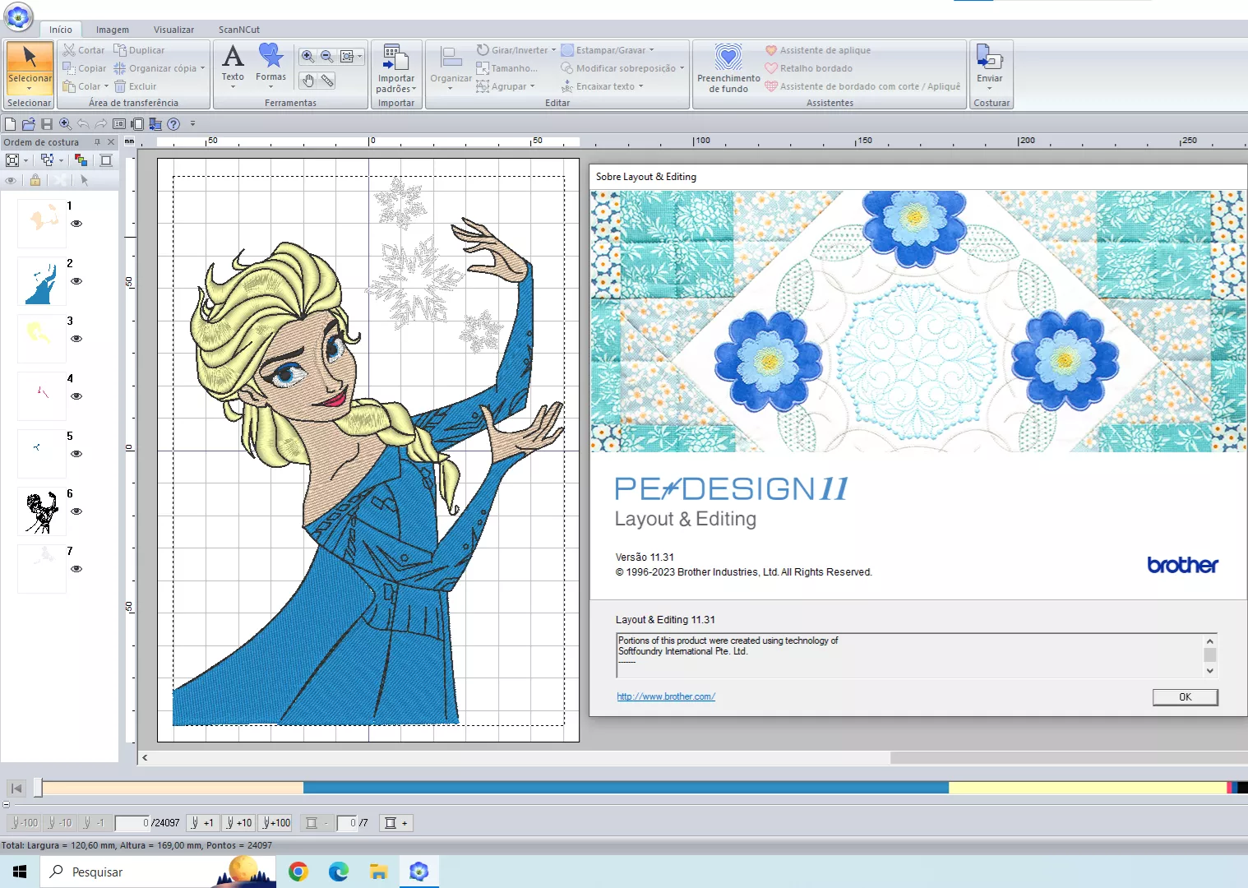The width and height of the screenshot is (1248, 888).
Task: Select sewing order thumbnail 6
Action: 42,511
